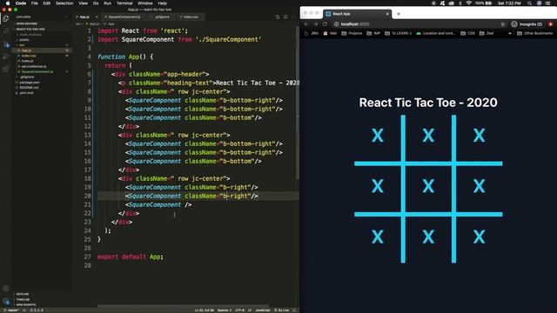Screen dimensions: 557x313
Task: Open Go menu in menu bar
Action: pyautogui.click(x=96, y=3)
